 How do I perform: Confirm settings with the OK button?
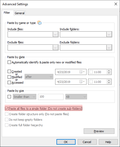66,142
